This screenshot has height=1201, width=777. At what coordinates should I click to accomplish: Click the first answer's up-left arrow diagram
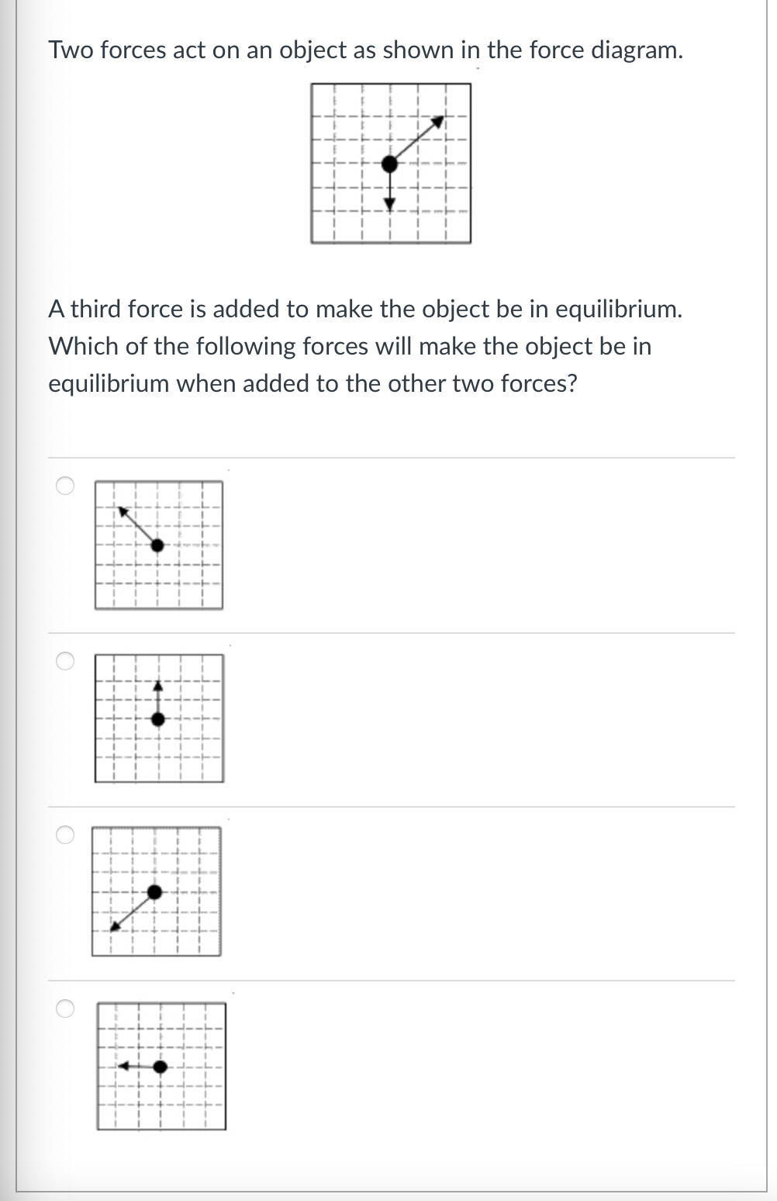pos(159,545)
